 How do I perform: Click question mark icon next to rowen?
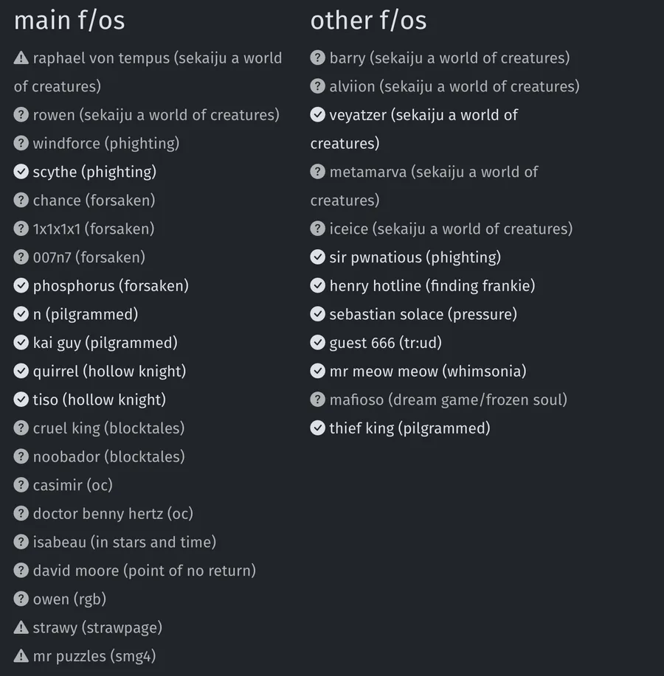pyautogui.click(x=21, y=115)
